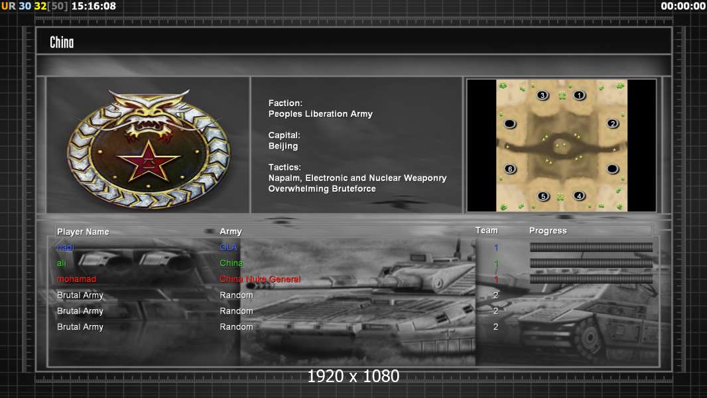
Task: Click start position 1 on the minimap
Action: [x=579, y=95]
